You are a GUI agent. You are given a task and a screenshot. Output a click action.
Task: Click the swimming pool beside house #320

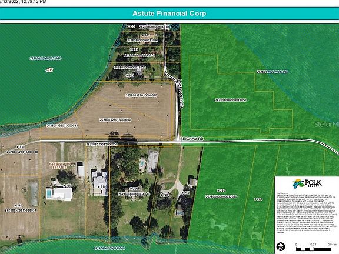[x=49, y=193]
